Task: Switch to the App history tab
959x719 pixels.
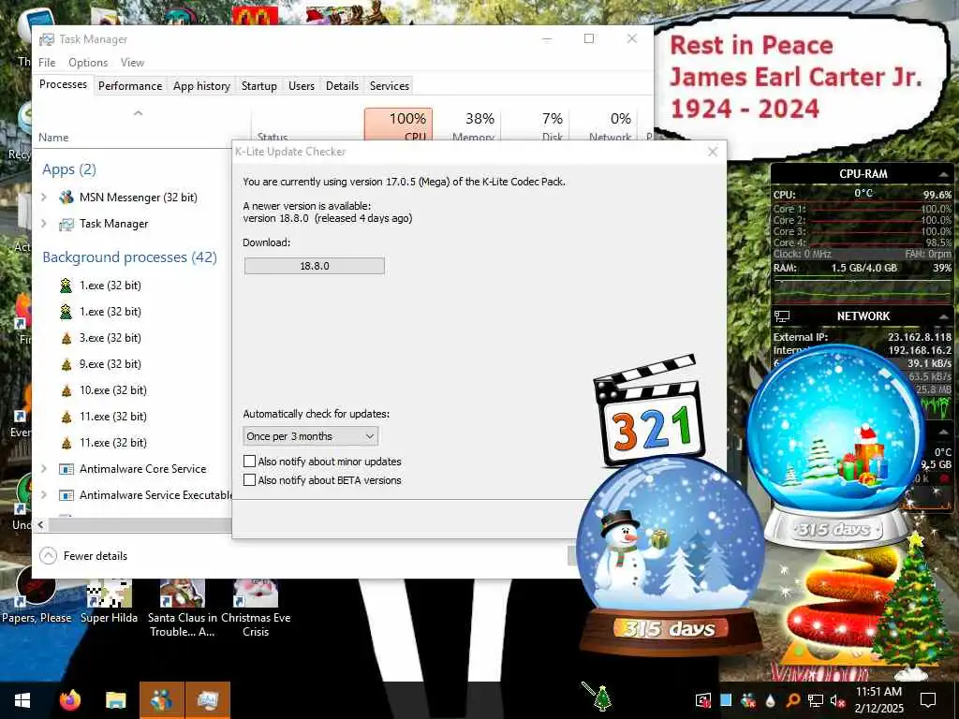Action: point(201,85)
